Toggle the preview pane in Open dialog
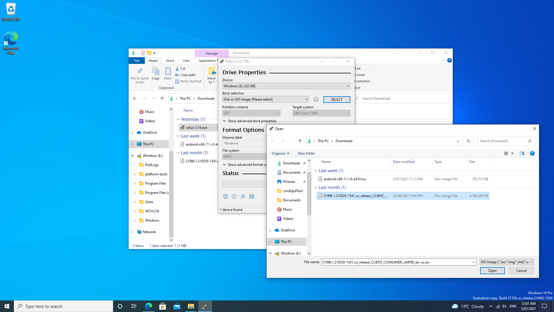The height and width of the screenshot is (312, 554). point(522,153)
